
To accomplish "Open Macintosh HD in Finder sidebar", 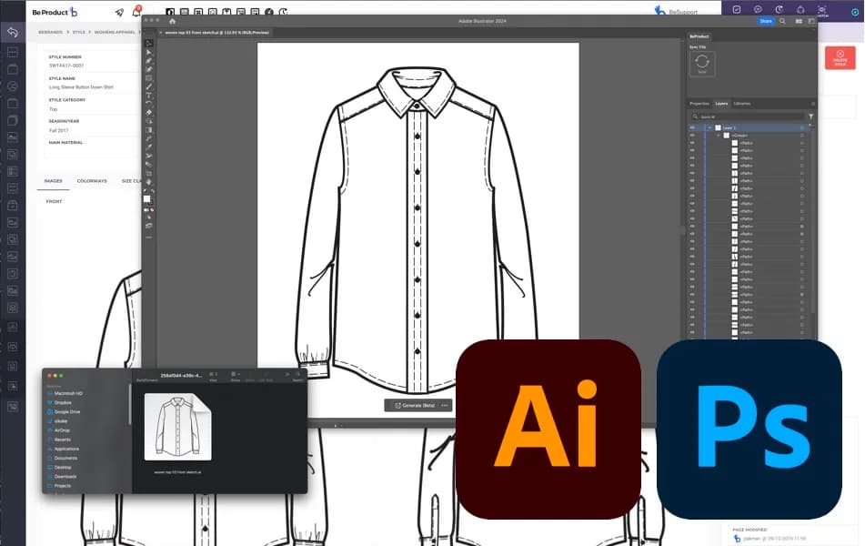I will coord(68,394).
